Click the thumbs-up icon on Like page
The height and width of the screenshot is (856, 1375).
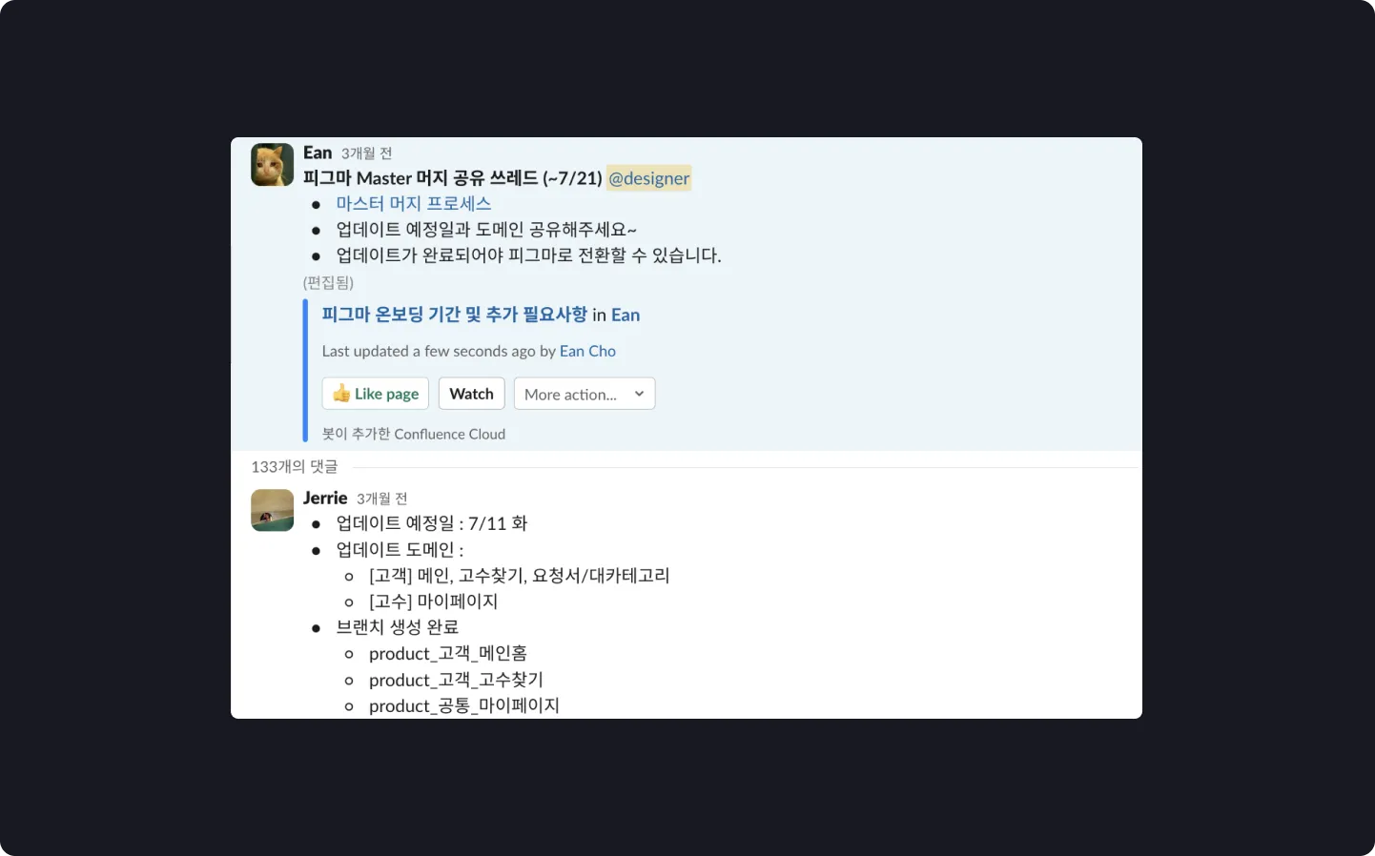pyautogui.click(x=341, y=394)
